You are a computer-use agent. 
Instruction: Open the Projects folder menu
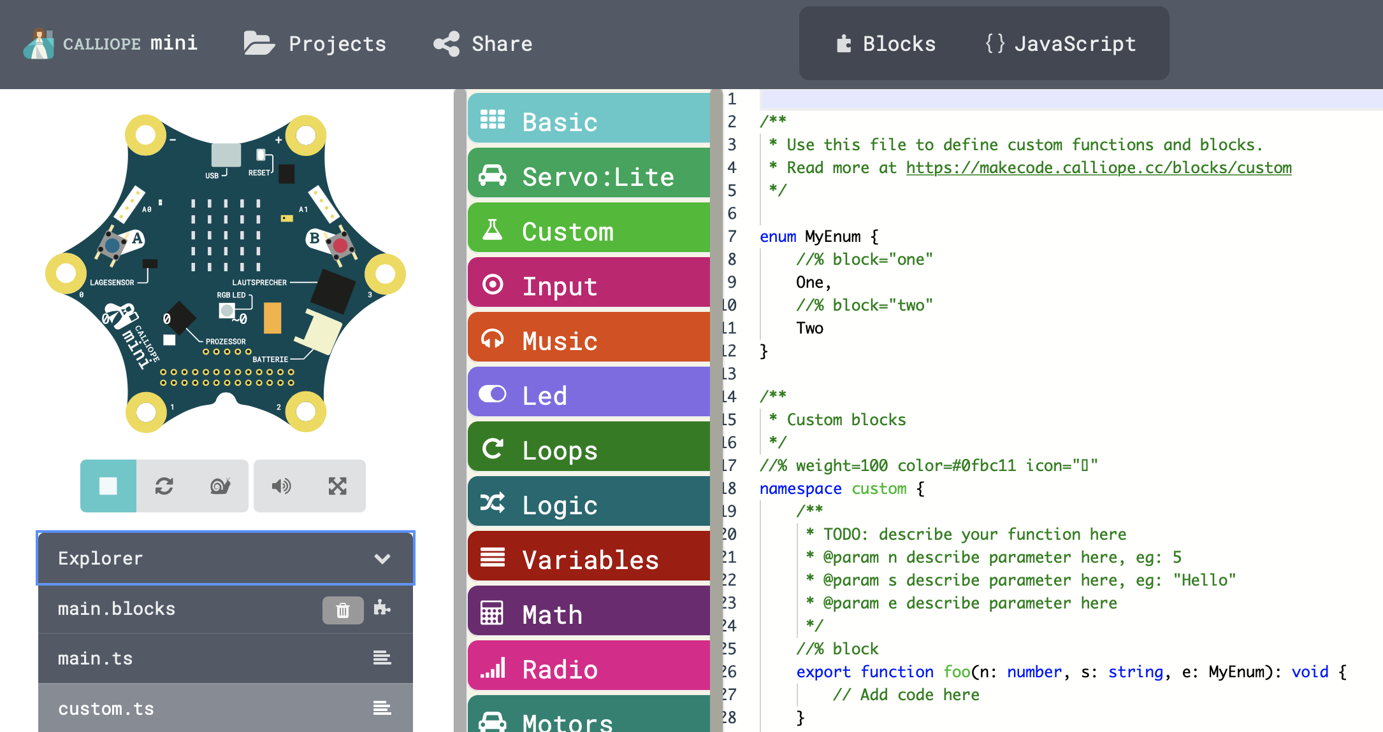[315, 43]
